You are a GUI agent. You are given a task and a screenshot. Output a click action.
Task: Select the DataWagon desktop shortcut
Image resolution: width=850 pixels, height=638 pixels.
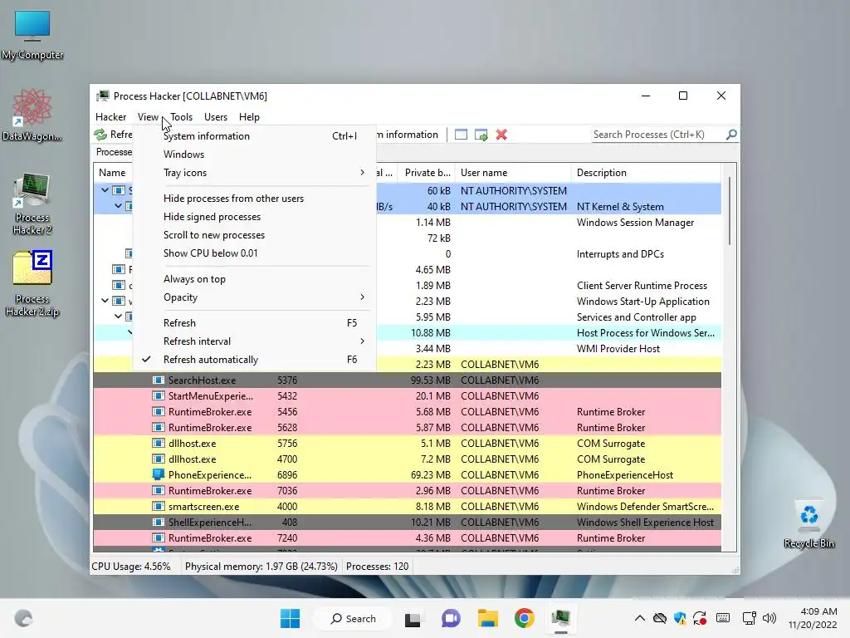click(x=32, y=115)
